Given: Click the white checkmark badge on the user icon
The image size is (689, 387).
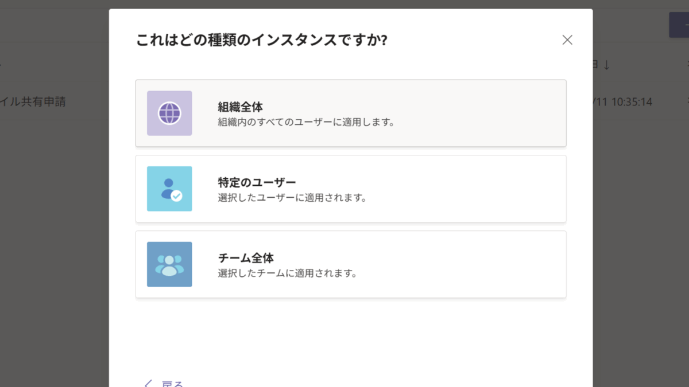Looking at the screenshot, I should point(177,196).
